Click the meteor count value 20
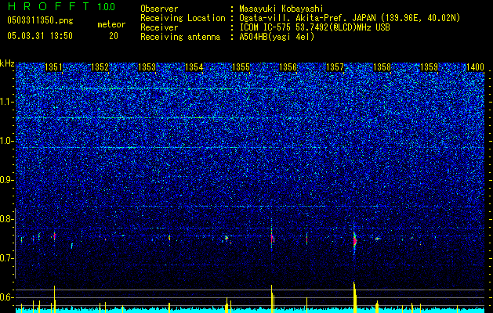 [114, 36]
